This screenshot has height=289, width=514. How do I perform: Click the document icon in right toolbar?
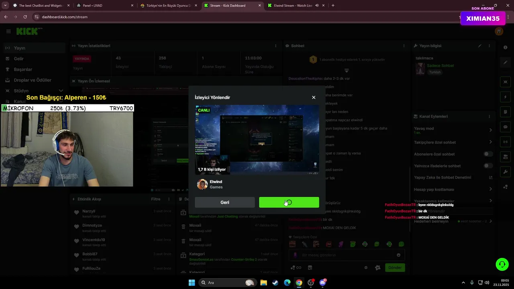tap(506, 112)
